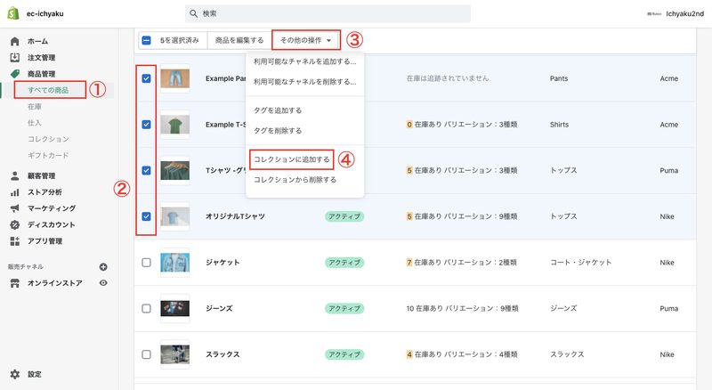Click アクティブ badge on スラックス row
712x390 pixels.
click(x=344, y=354)
